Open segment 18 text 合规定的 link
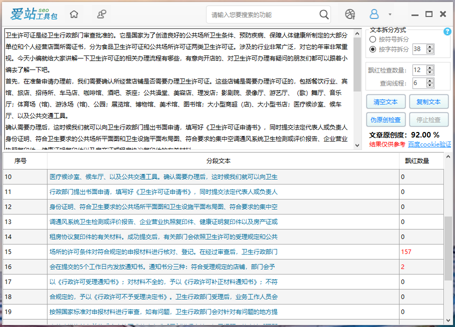This screenshot has height=327, width=455. click(163, 297)
